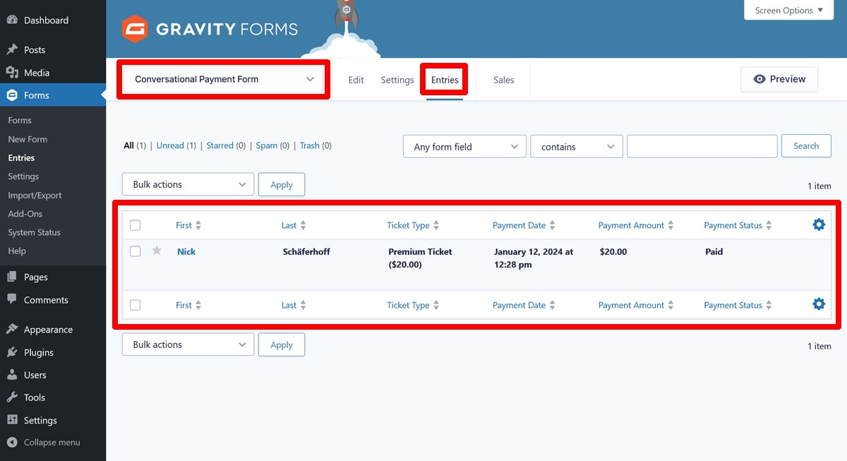
Task: Sort by First in table footer
Action: (188, 305)
